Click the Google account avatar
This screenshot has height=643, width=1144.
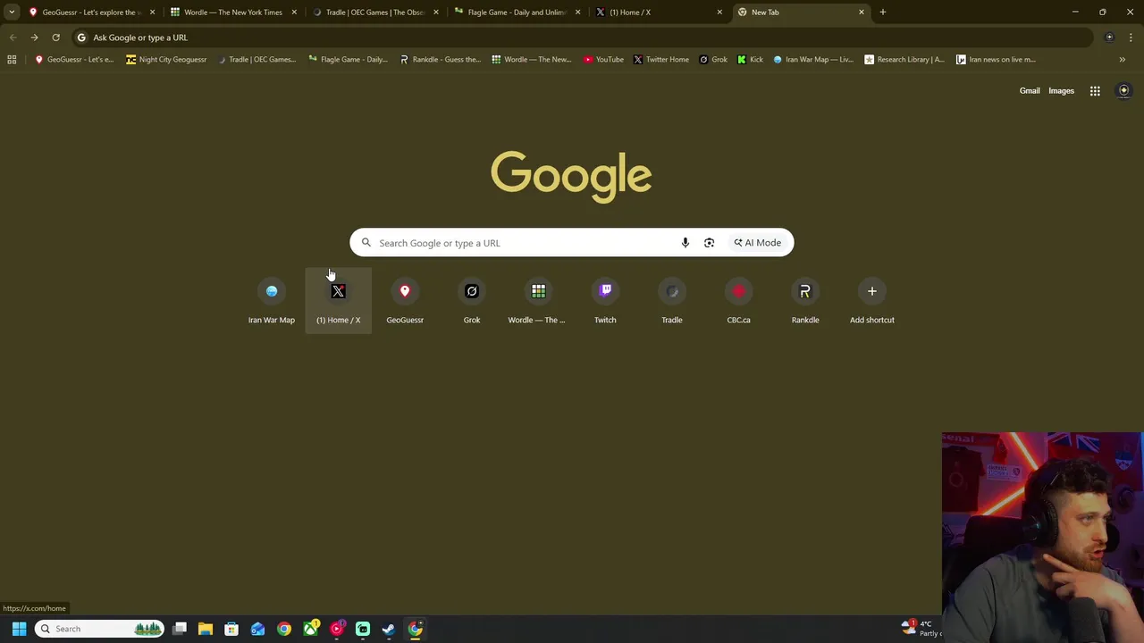coord(1124,90)
